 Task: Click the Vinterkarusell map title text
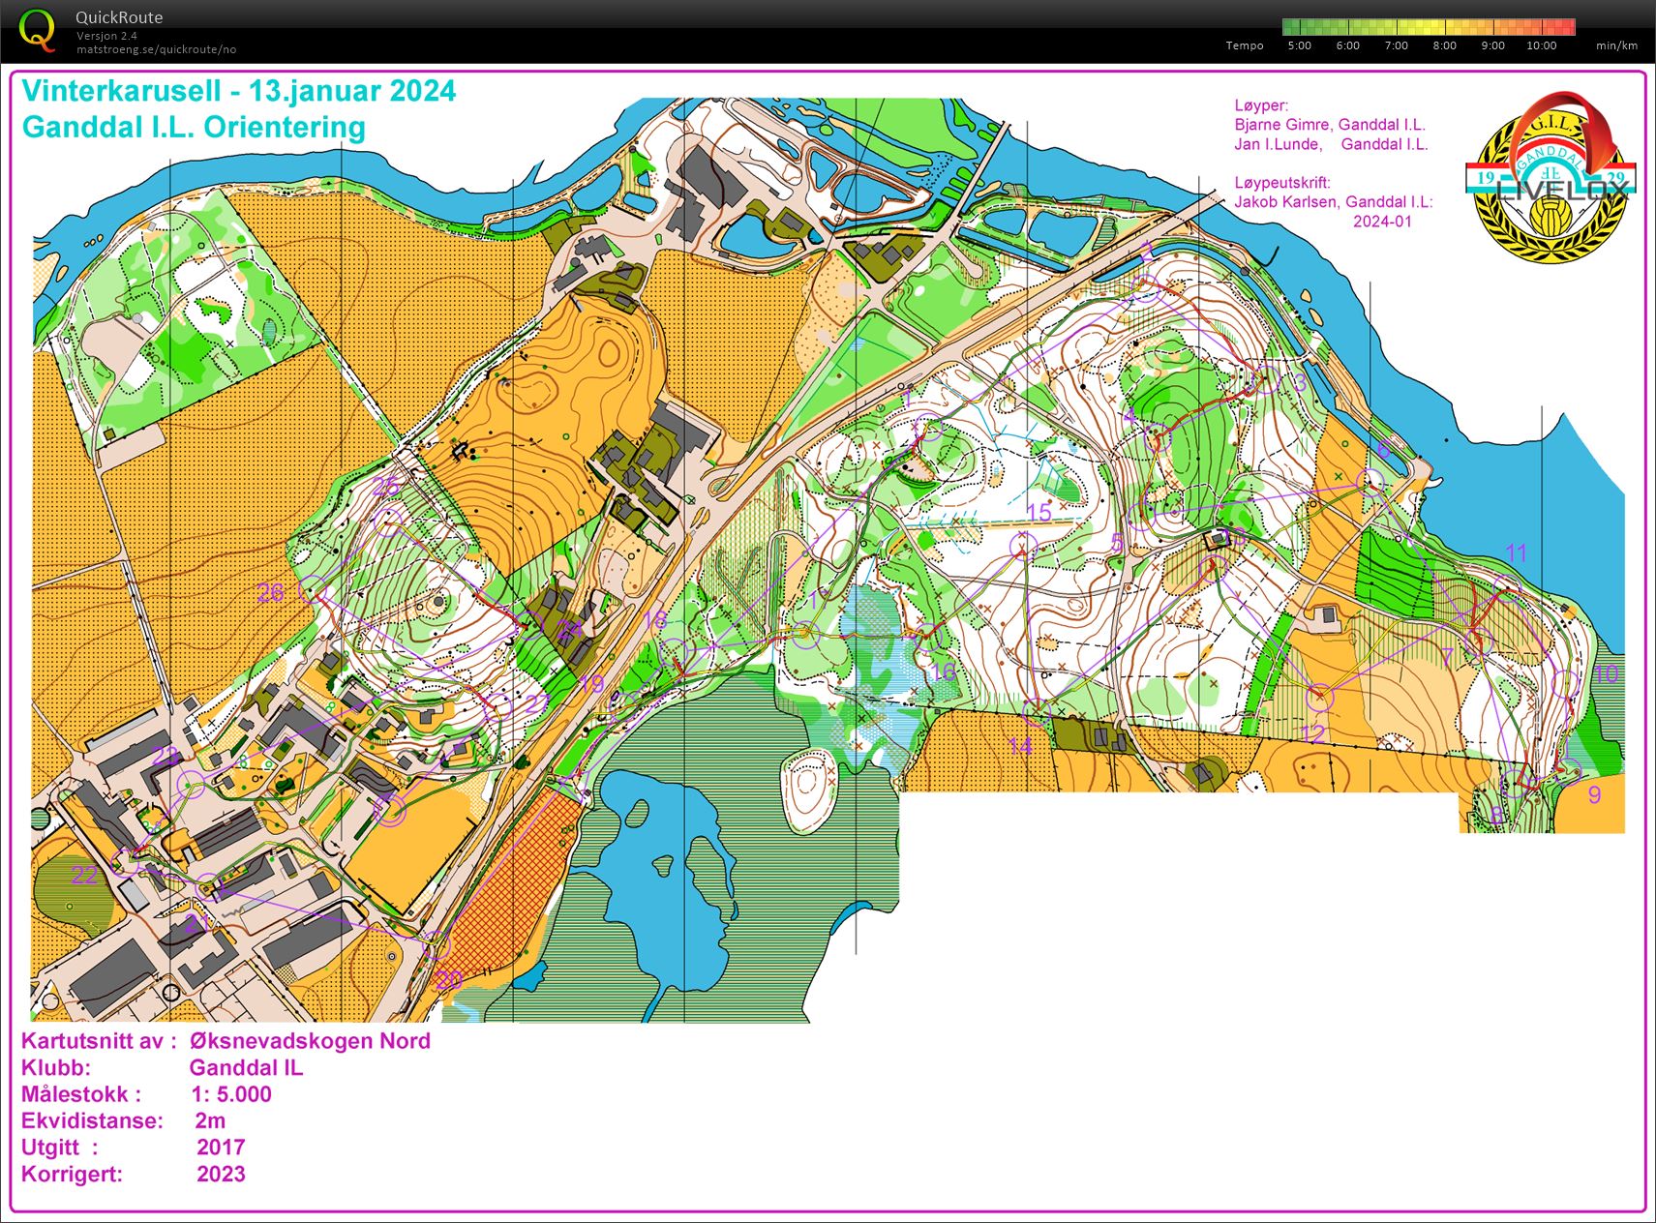coord(238,91)
